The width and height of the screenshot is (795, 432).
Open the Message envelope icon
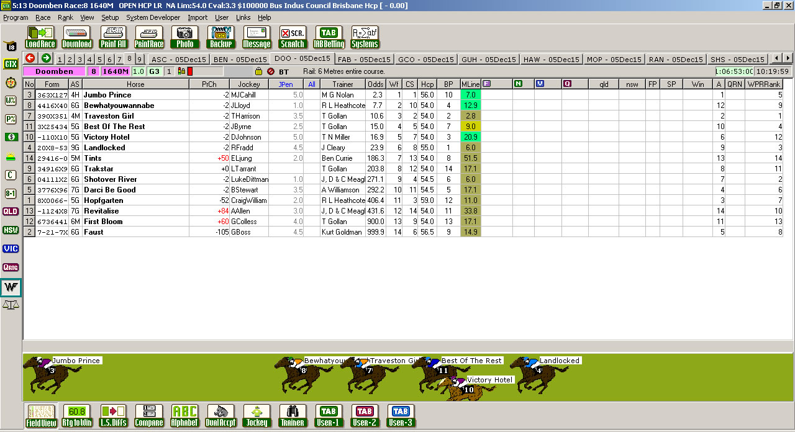[x=257, y=37]
